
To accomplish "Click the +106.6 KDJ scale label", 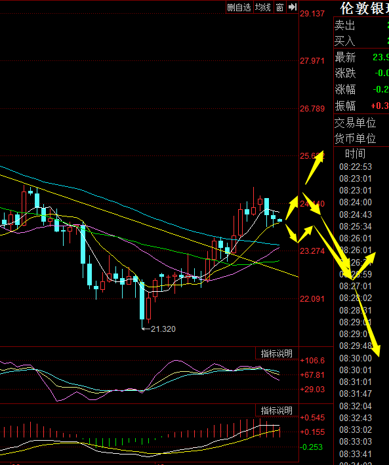I will (x=312, y=361).
